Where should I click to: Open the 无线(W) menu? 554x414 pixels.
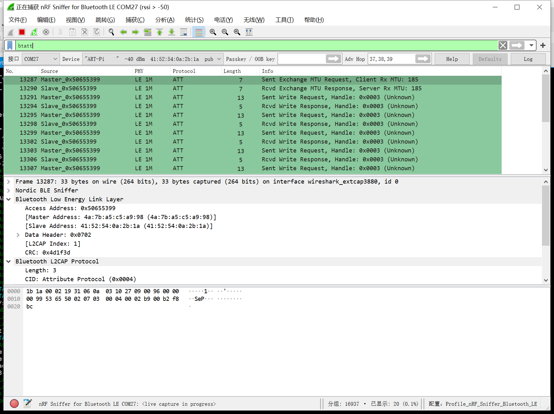tap(254, 20)
